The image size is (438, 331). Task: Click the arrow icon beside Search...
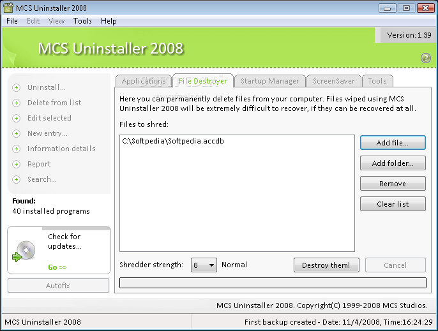click(x=16, y=179)
